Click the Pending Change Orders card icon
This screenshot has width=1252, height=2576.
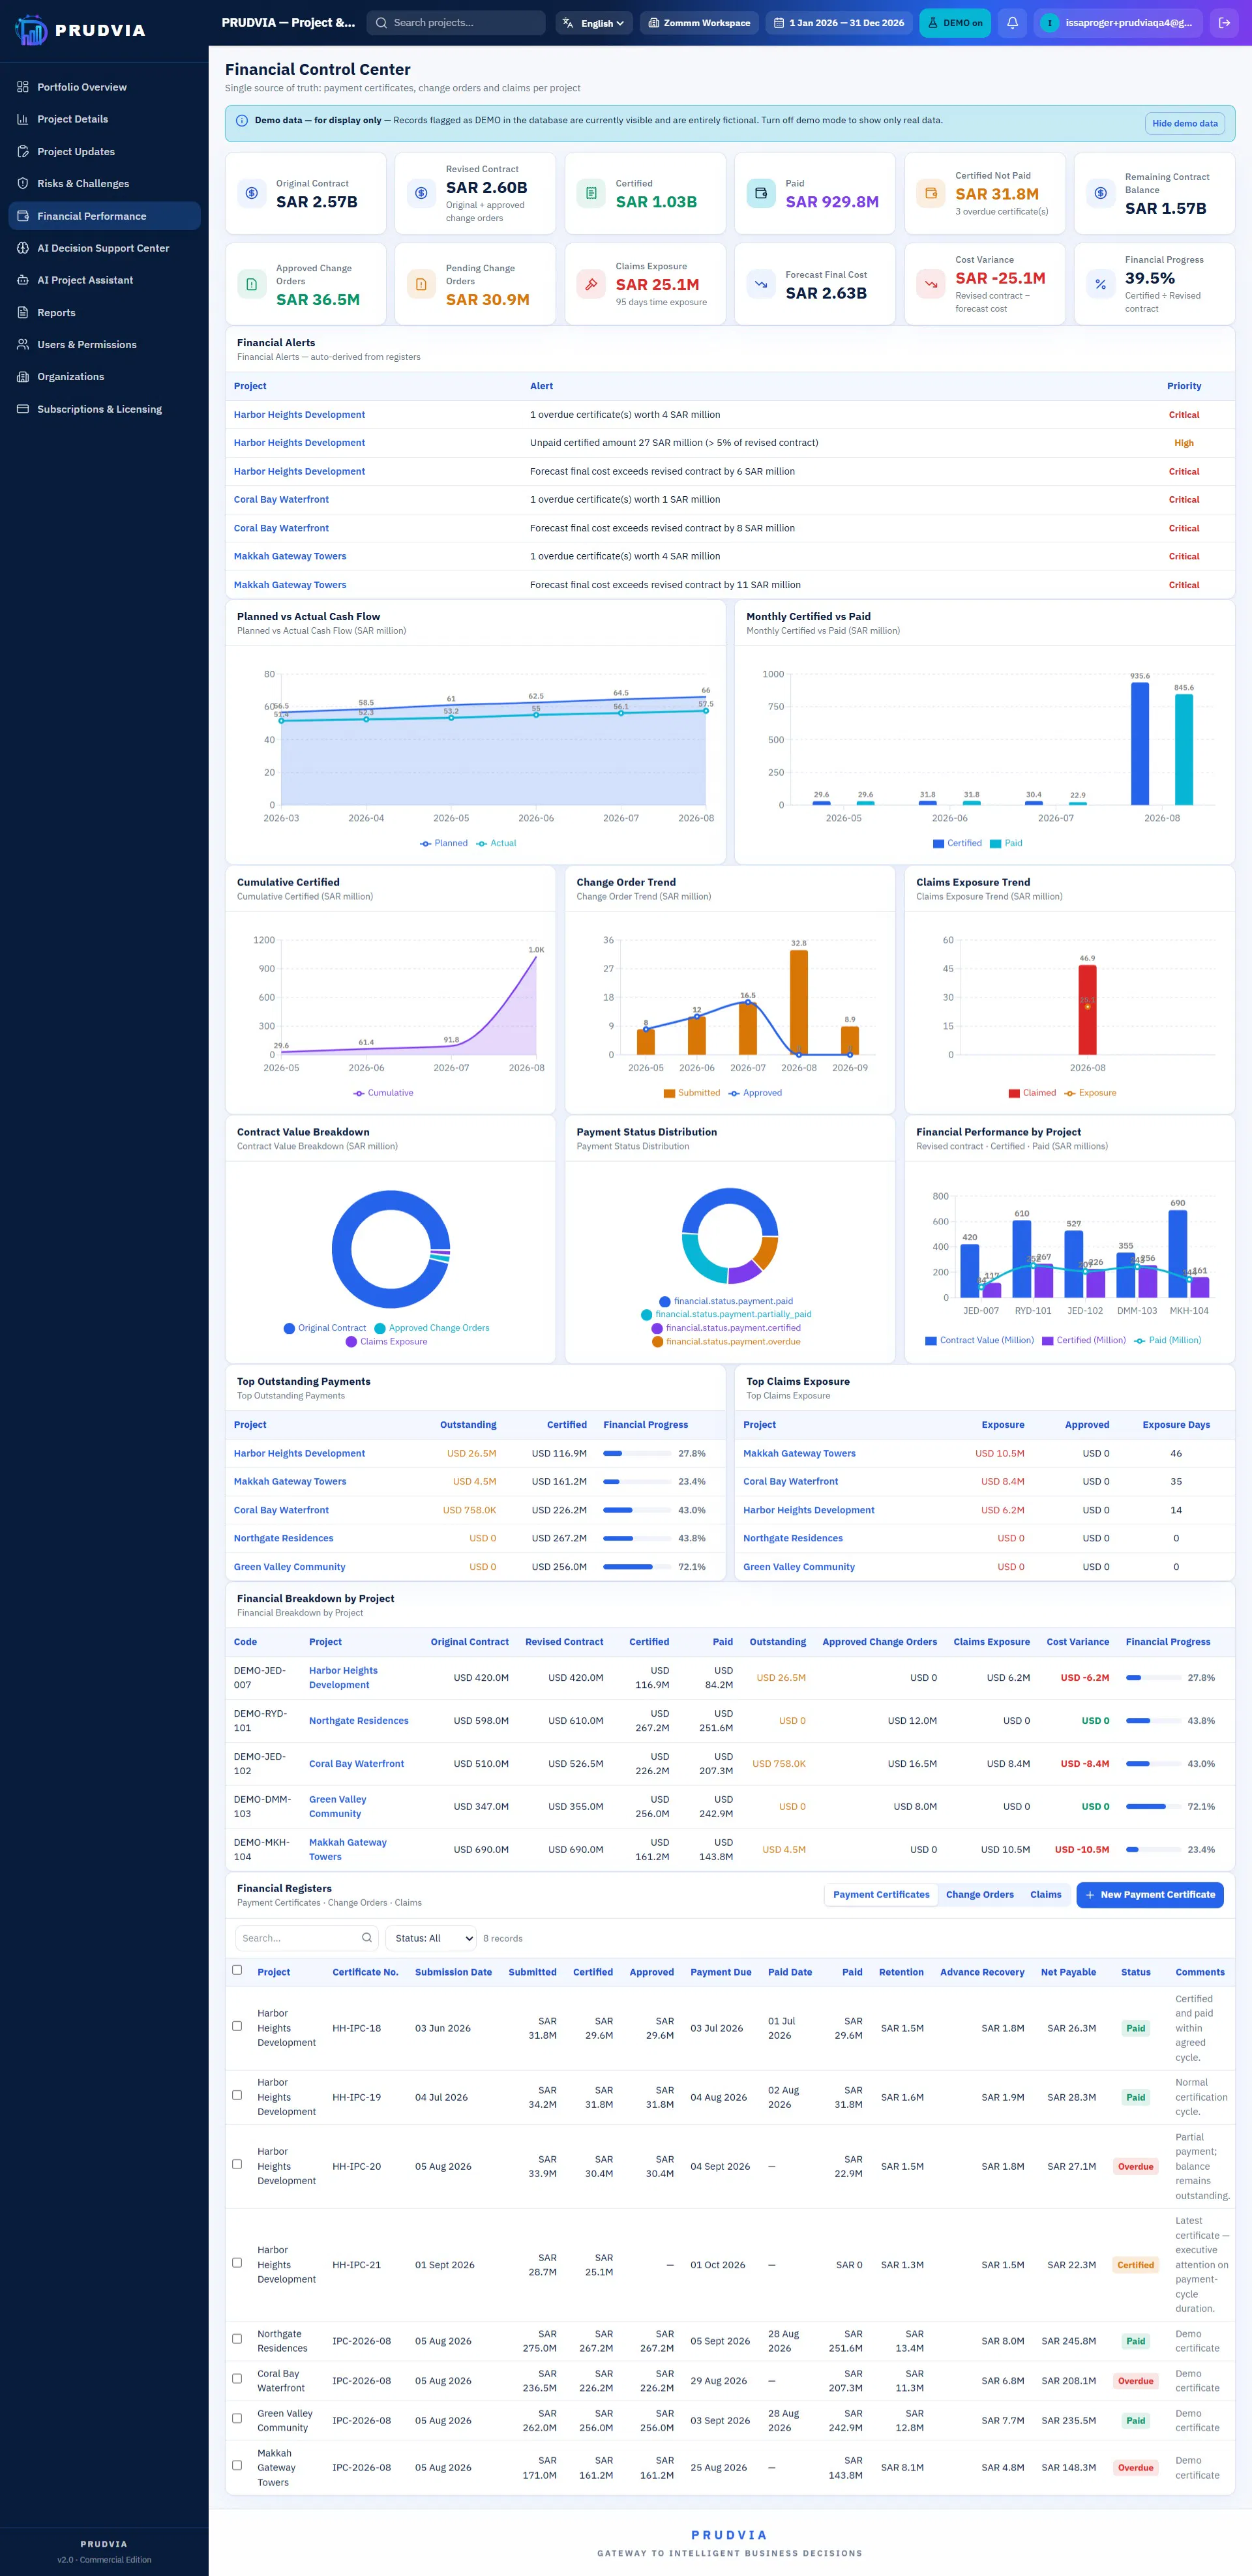421,284
